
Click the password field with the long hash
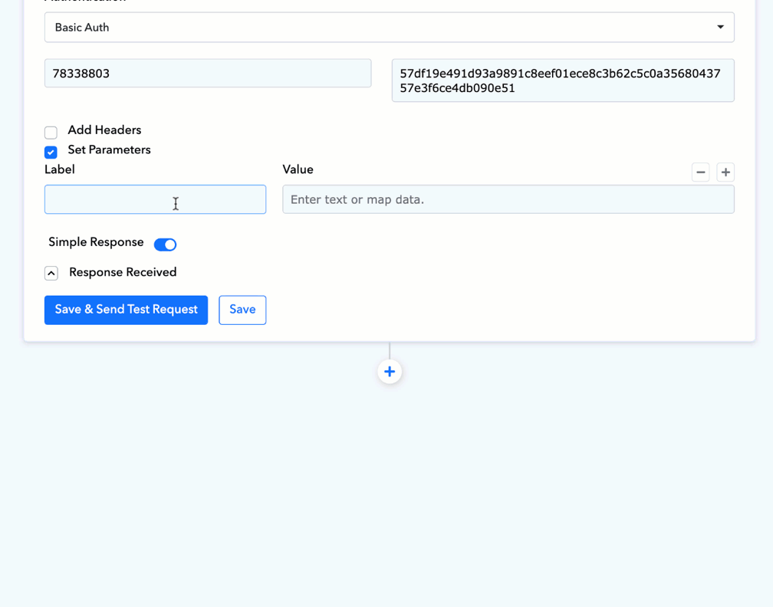pyautogui.click(x=563, y=80)
